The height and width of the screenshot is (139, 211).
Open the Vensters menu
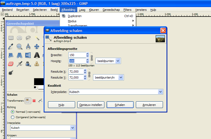141,10
